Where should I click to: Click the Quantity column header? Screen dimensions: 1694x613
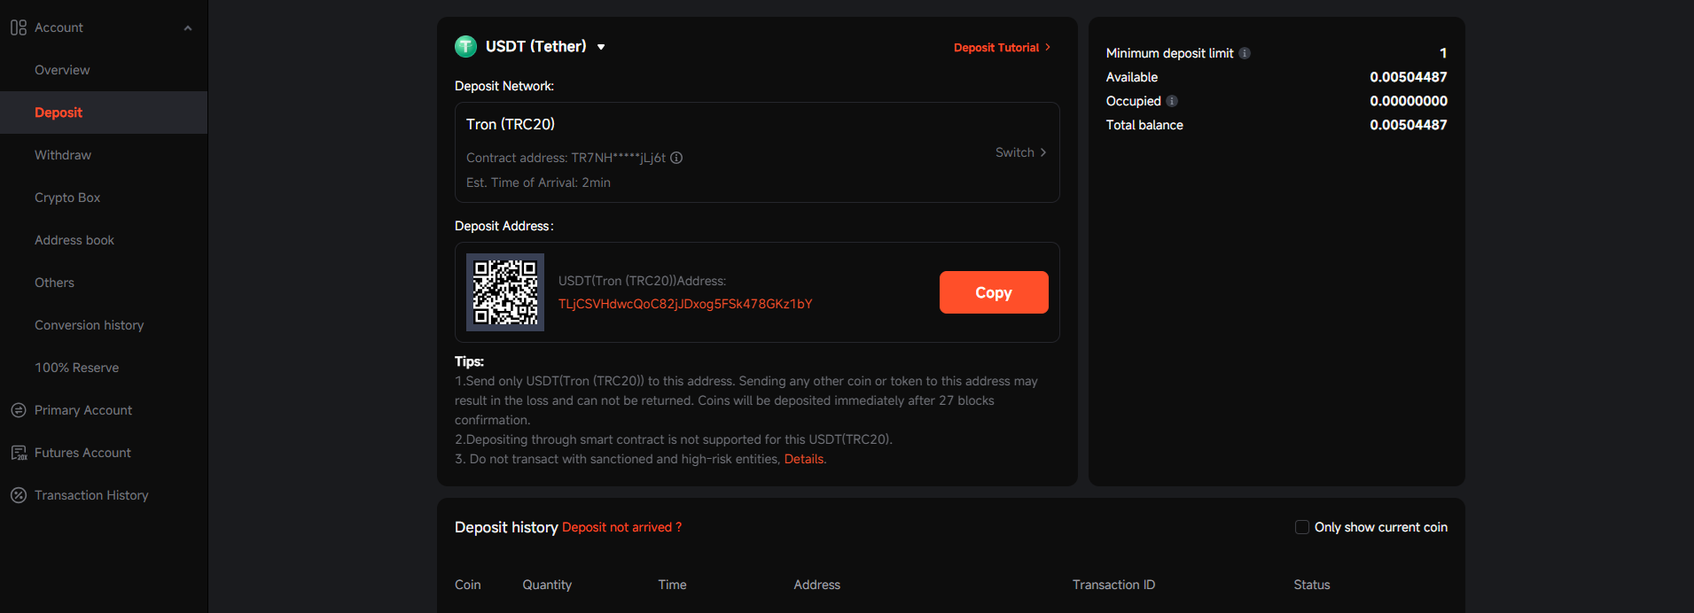coord(547,585)
